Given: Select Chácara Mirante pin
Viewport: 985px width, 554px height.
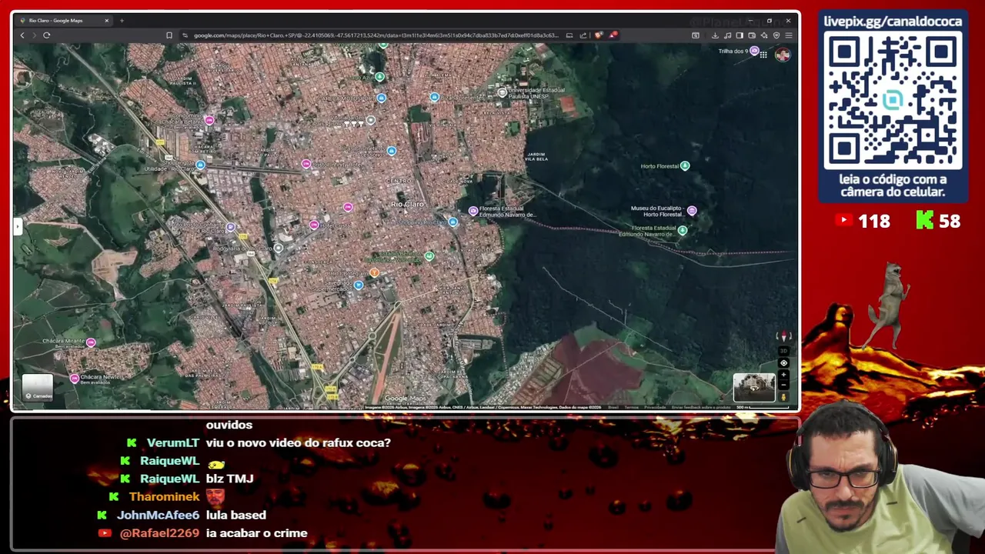Looking at the screenshot, I should click(91, 342).
